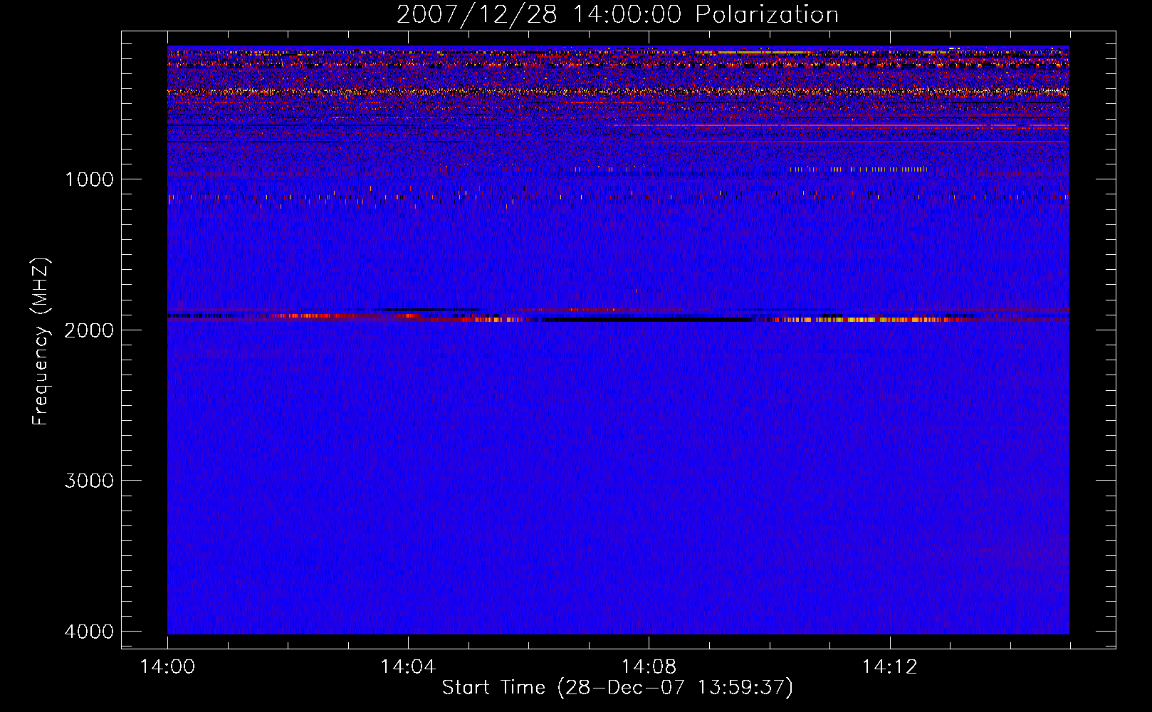Viewport: 1152px width, 712px height.
Task: Click the 14:04 time tick label
Action: [408, 667]
